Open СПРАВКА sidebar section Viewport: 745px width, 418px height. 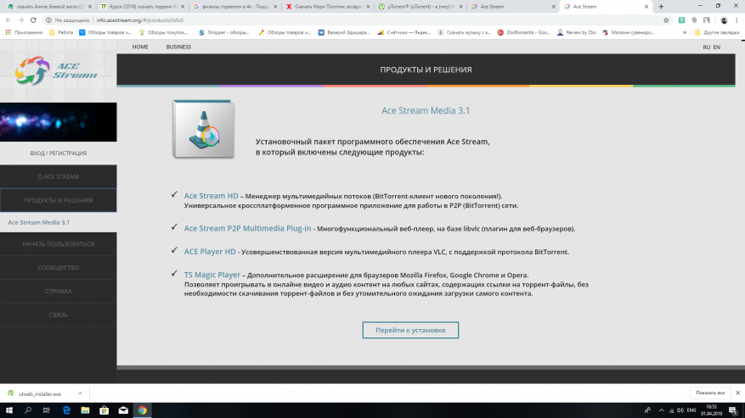[x=58, y=292]
